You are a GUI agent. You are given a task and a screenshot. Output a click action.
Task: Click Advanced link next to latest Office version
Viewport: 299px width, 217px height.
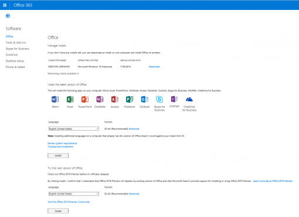134,129
